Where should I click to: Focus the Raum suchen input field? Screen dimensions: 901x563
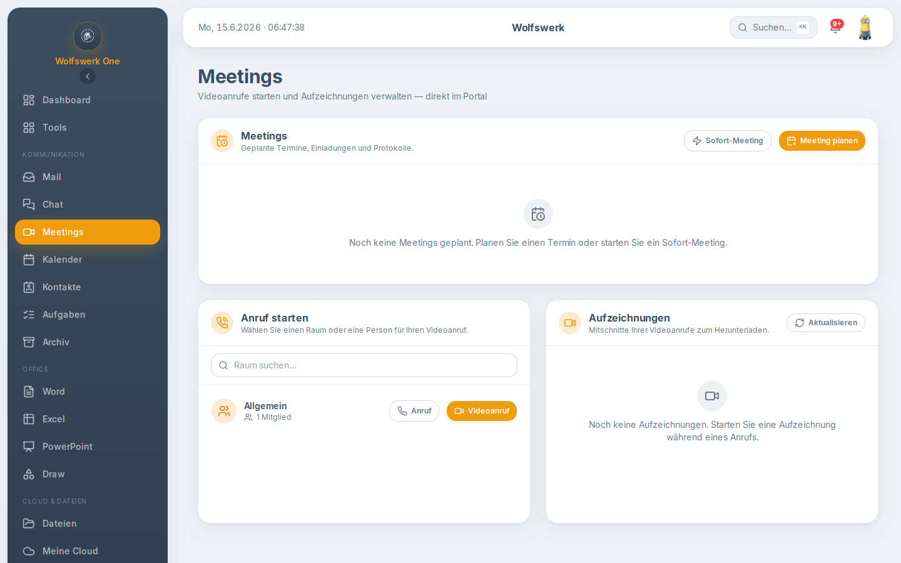click(364, 365)
